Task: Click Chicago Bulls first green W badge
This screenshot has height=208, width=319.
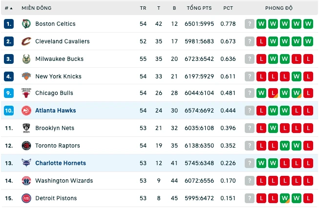Action: 261,93
